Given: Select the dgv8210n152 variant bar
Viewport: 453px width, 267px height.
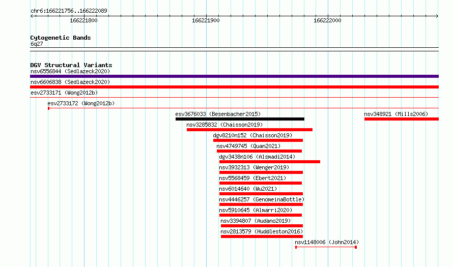Looking at the screenshot, I should (x=258, y=140).
